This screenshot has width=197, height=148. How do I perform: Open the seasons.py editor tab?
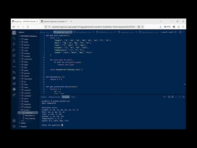point(127,32)
